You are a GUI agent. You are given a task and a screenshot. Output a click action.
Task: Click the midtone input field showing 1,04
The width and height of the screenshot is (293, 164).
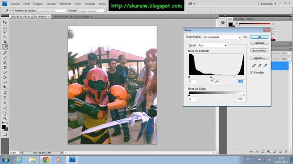[x=216, y=82]
